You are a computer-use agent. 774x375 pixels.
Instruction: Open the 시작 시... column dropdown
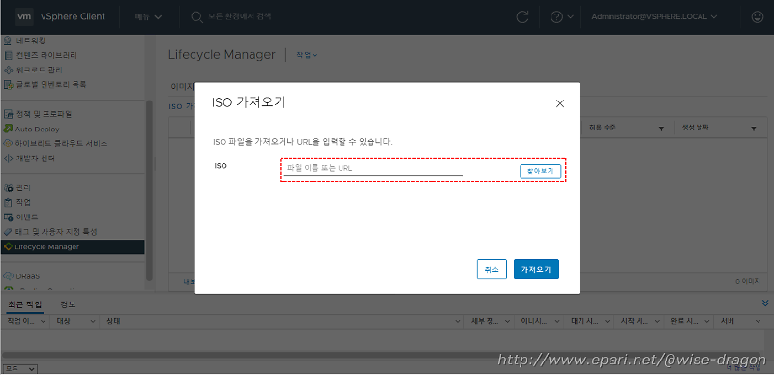(x=658, y=321)
